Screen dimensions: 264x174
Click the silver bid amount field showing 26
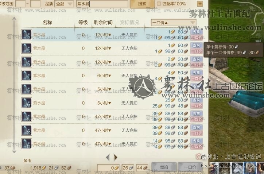click(x=128, y=168)
